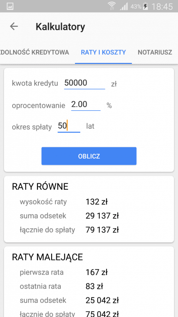Focus the okres spłaty input field
Screen dimensions: 178x317
[69, 126]
